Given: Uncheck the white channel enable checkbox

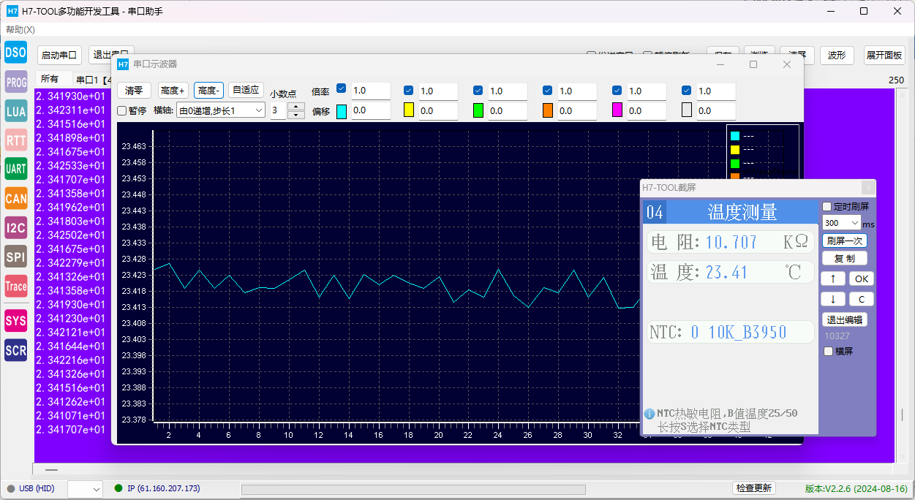Looking at the screenshot, I should click(x=687, y=91).
